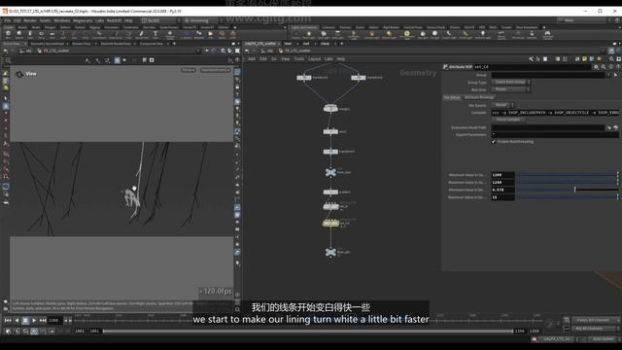The image size is (622, 350).
Task: Click parameter pane search magnifier icon
Action: tap(604, 67)
